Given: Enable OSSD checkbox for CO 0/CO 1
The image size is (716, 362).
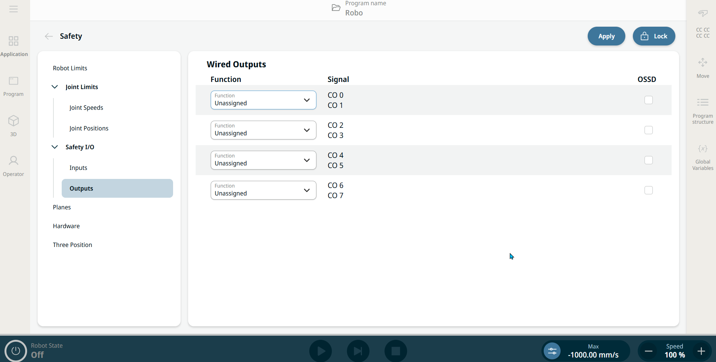Looking at the screenshot, I should tap(648, 100).
